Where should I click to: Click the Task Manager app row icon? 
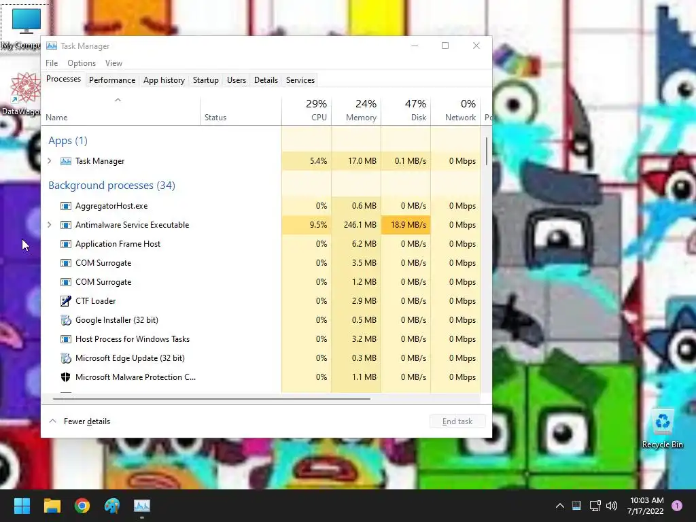click(66, 160)
